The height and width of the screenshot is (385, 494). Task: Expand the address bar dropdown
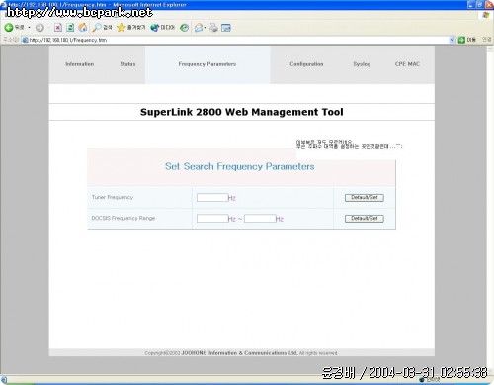452,40
